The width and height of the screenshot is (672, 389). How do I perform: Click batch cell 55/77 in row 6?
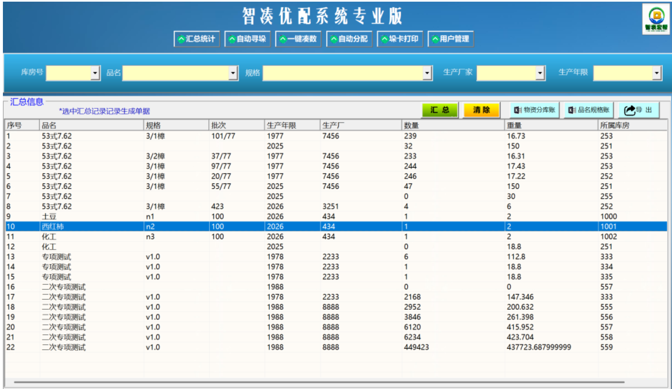pos(221,186)
